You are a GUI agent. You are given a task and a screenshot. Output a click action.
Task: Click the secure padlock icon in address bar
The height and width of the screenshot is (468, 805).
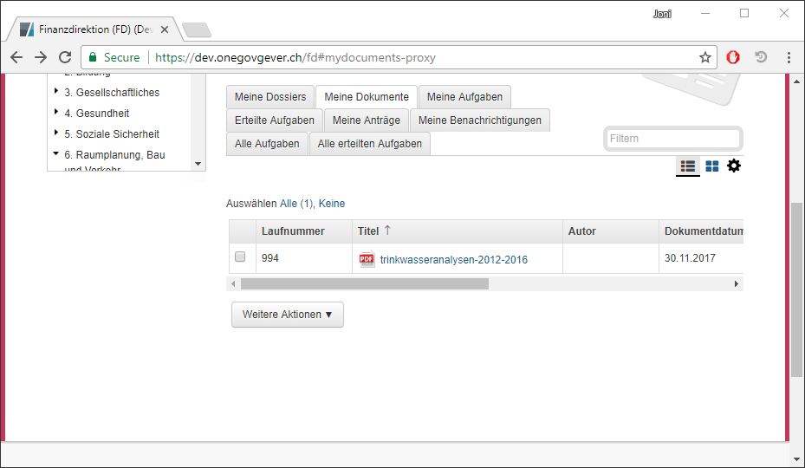[x=93, y=57]
